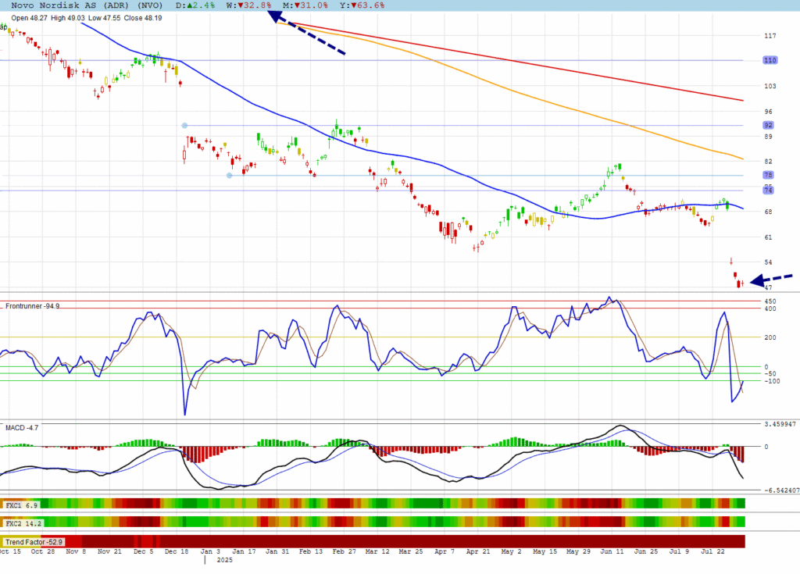Click the Close 48.19 readout
The height and width of the screenshot is (574, 800).
coord(143,18)
